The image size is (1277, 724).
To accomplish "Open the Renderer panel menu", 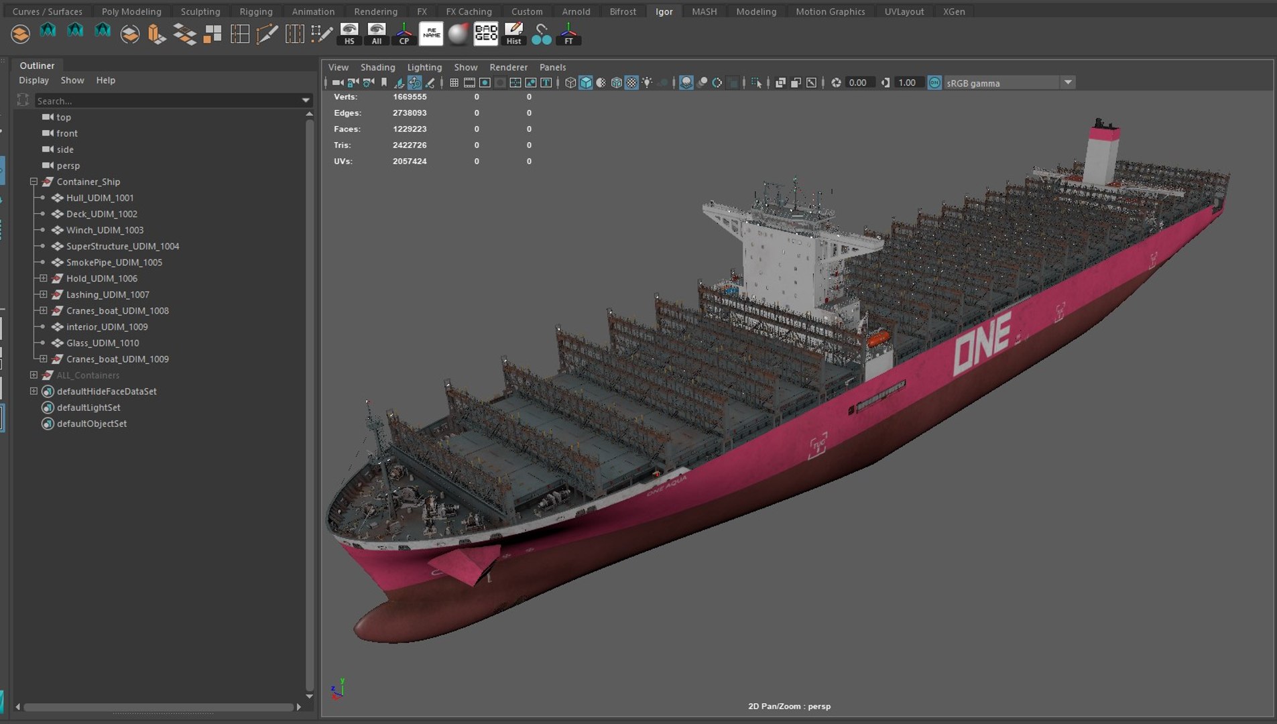I will [508, 67].
